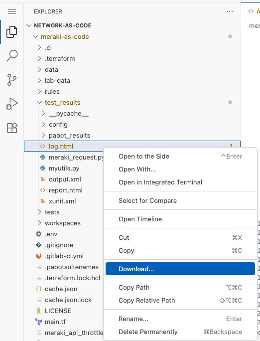Open the Extensions blocks icon
Screen dimensions: 260x341
tap(12, 128)
